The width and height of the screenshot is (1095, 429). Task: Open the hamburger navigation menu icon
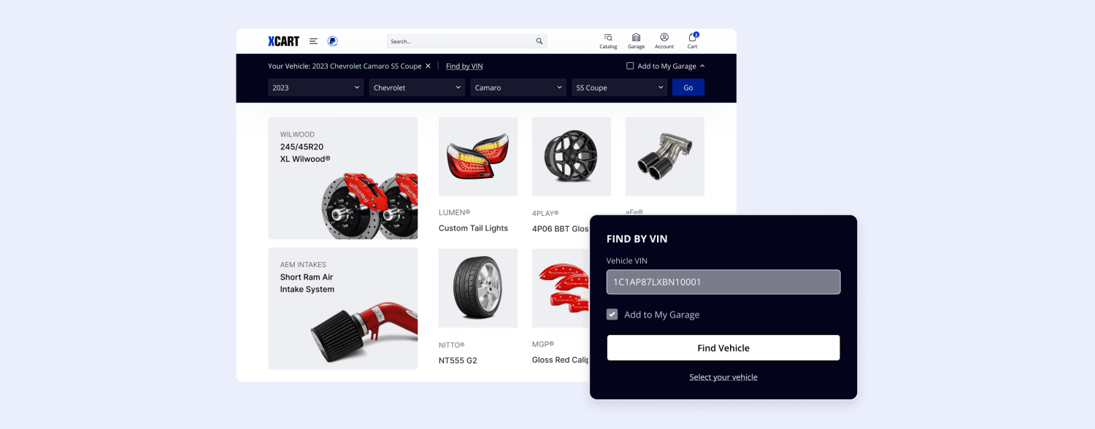(313, 41)
